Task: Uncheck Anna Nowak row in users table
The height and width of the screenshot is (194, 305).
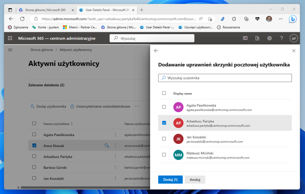Action: pyautogui.click(x=34, y=145)
